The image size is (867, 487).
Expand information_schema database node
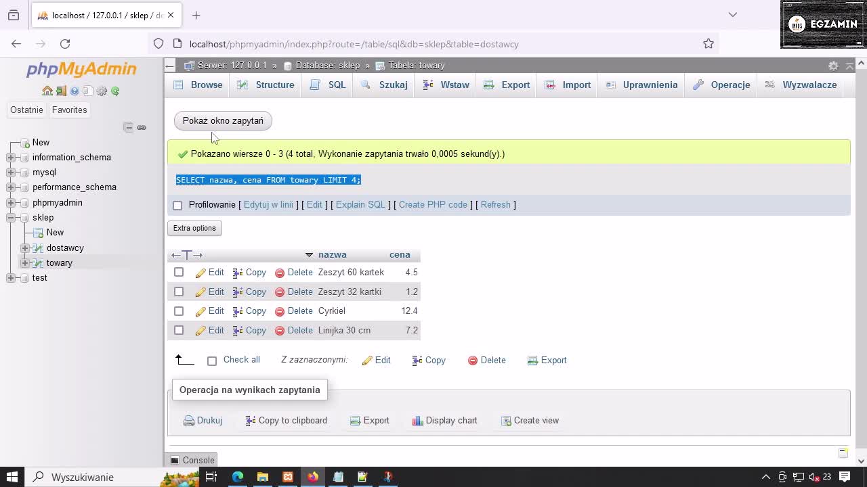click(x=11, y=158)
